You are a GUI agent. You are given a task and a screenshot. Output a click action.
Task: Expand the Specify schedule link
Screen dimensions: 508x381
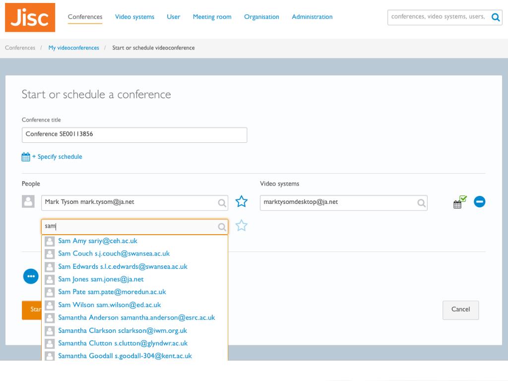click(57, 157)
